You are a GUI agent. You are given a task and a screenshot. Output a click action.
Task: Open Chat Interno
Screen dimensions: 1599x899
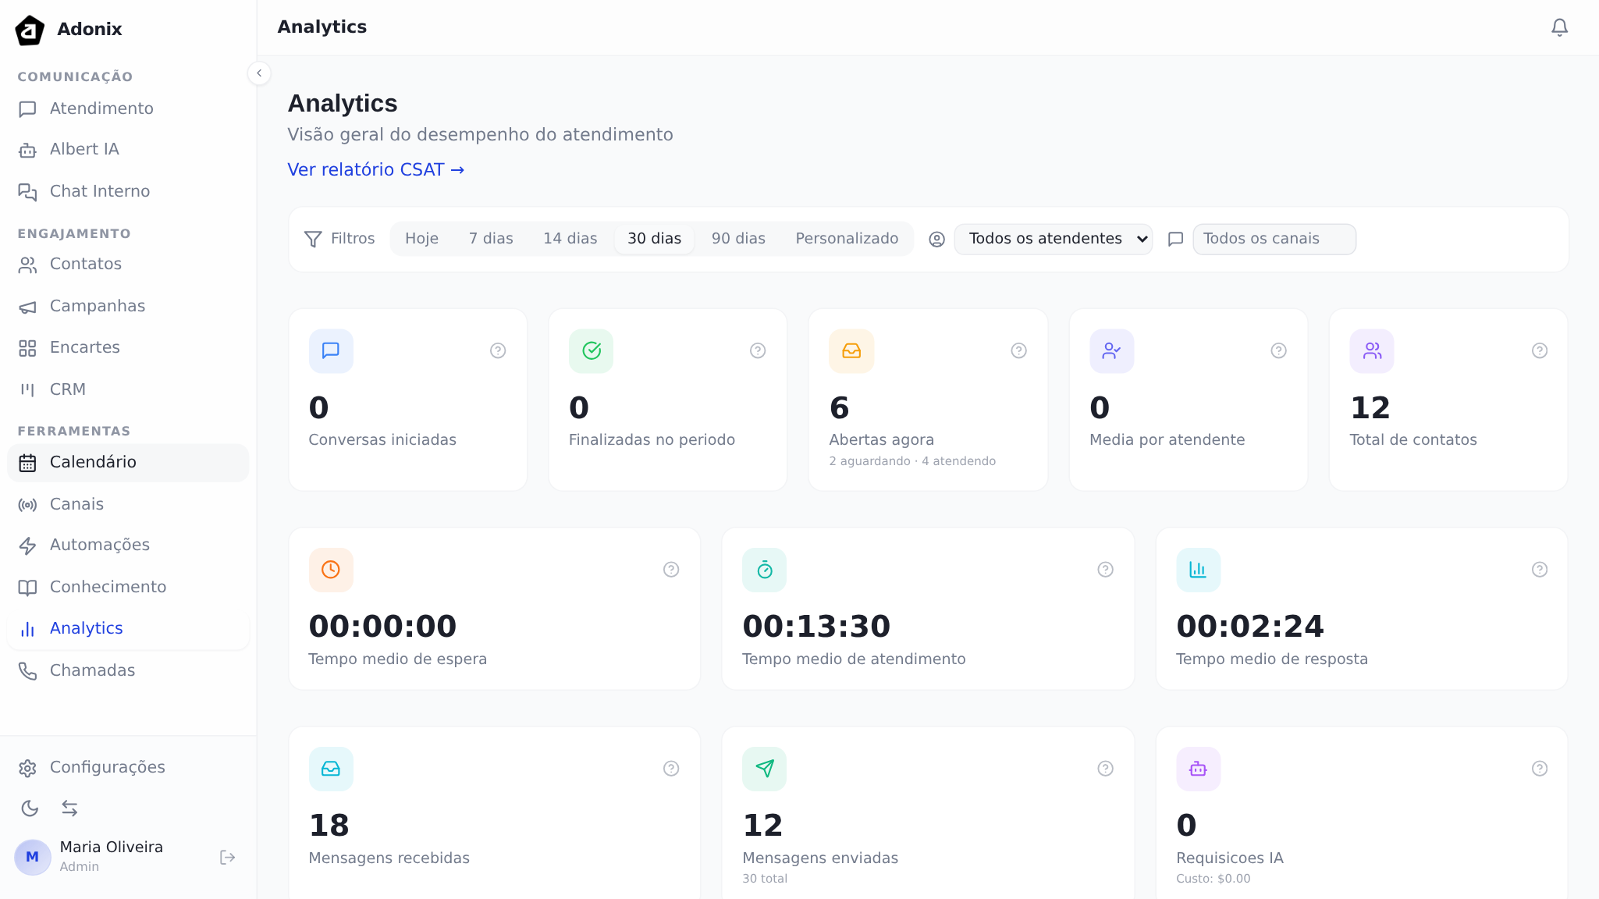click(x=99, y=191)
